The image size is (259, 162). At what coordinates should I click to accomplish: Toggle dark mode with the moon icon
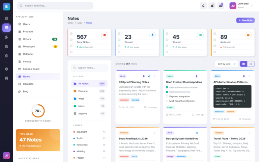[x=203, y=5]
